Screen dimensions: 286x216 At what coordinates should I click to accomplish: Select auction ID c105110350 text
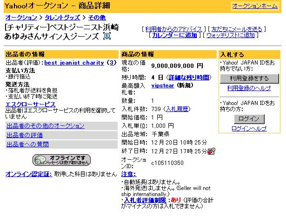pos(167,163)
